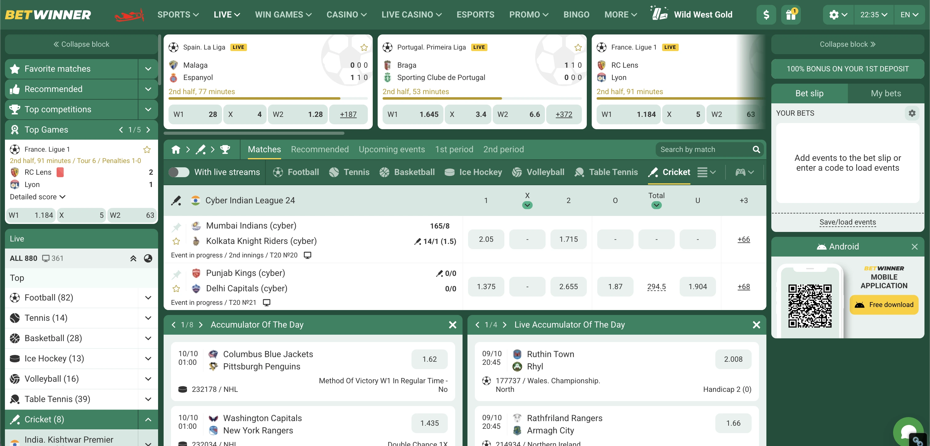Click 100% bonus on 1st deposit
This screenshot has height=446, width=930.
coord(847,69)
